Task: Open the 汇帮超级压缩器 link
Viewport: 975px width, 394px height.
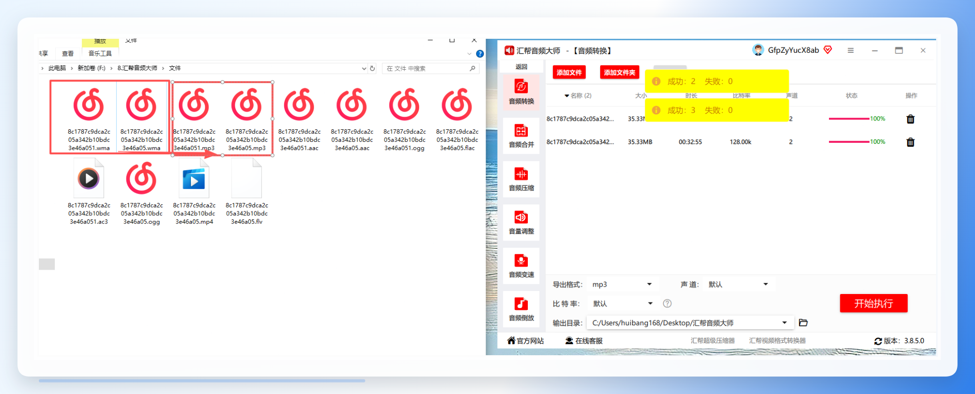Action: [x=713, y=341]
